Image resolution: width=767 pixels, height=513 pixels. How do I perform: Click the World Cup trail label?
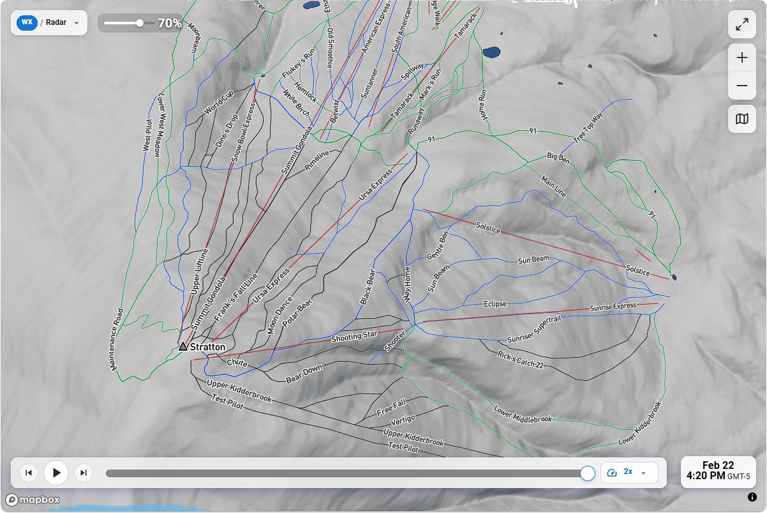pyautogui.click(x=219, y=103)
